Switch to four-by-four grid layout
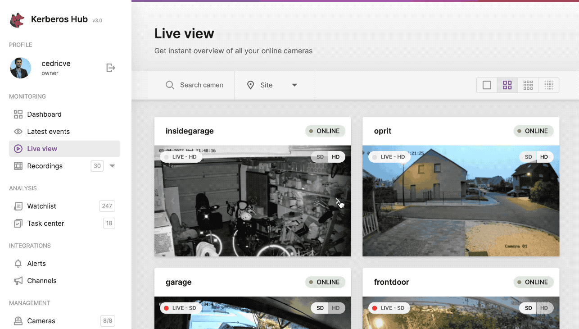Image resolution: width=579 pixels, height=329 pixels. 549,85
